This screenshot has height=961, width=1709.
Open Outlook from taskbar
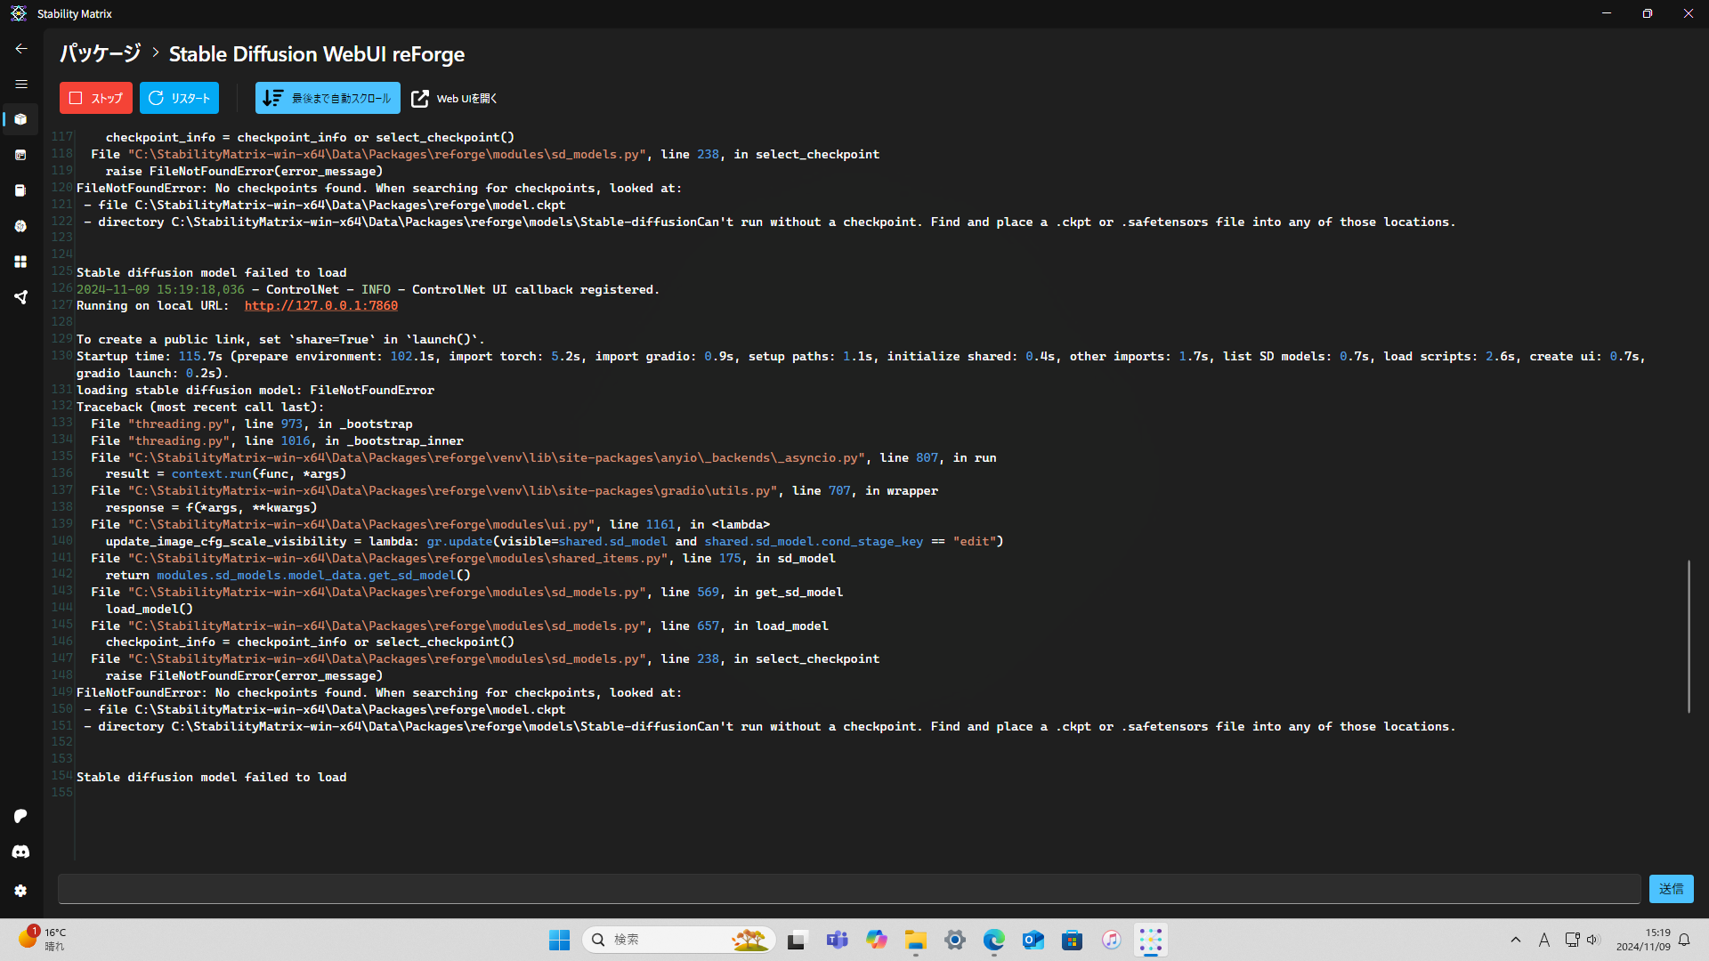click(x=1033, y=940)
